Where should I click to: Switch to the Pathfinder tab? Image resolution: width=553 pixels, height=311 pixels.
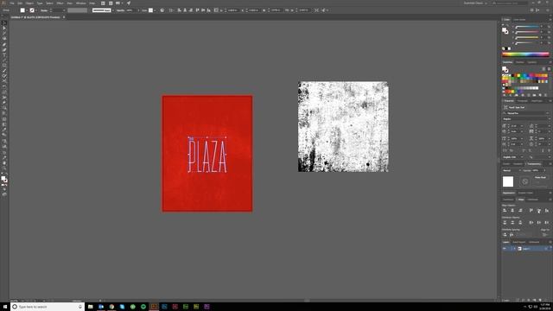tap(533, 200)
